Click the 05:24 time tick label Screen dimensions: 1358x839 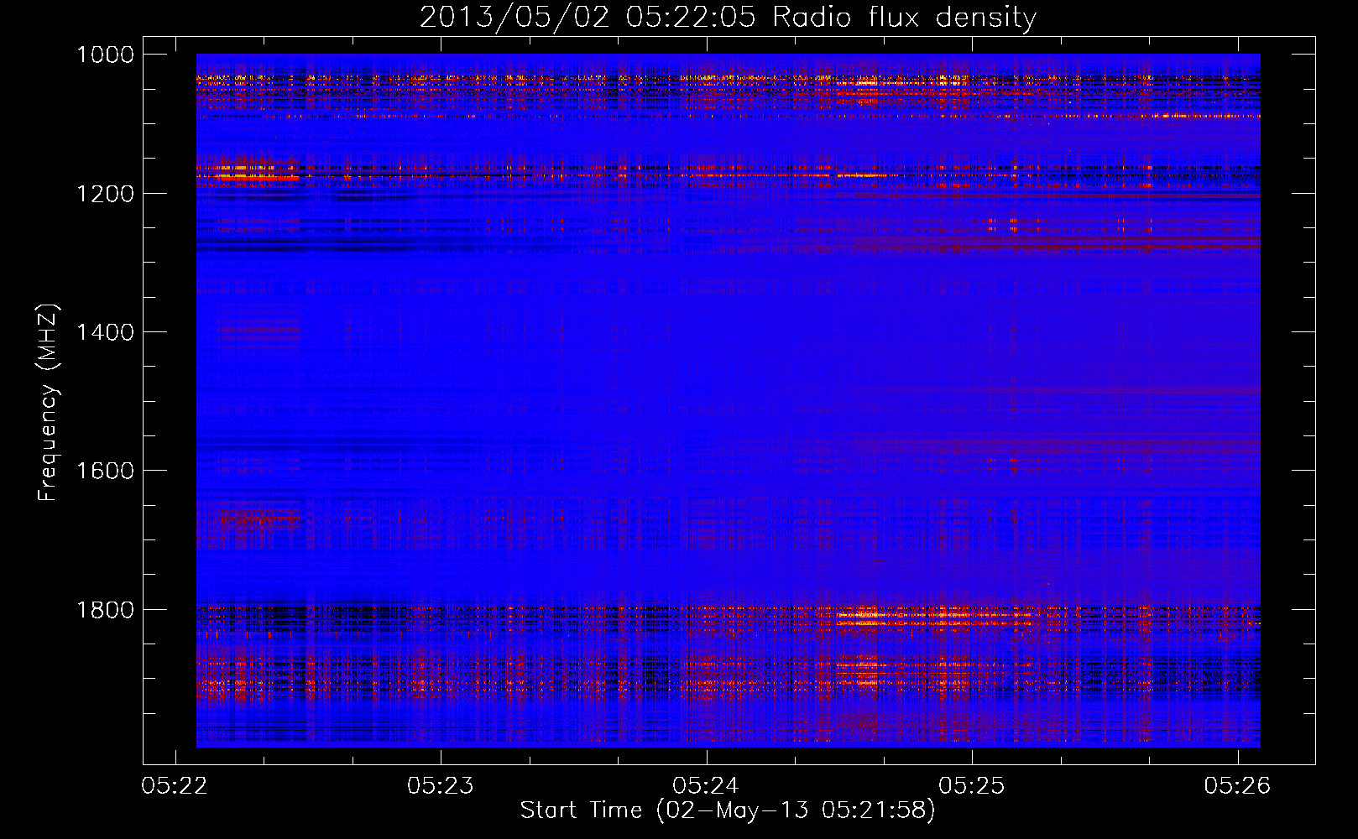[706, 786]
